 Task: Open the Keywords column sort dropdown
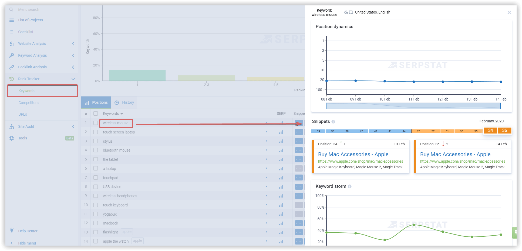pyautogui.click(x=122, y=114)
